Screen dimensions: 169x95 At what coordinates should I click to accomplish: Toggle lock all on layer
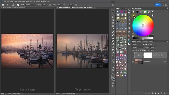click(x=145, y=50)
